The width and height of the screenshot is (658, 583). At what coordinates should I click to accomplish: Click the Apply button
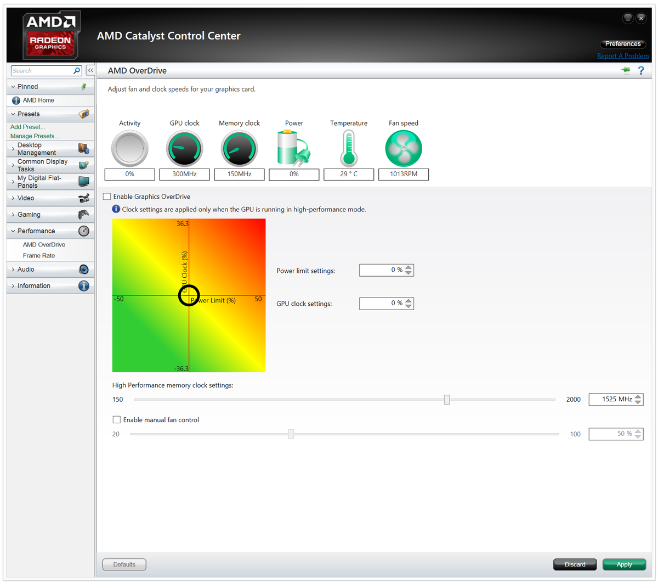click(624, 564)
